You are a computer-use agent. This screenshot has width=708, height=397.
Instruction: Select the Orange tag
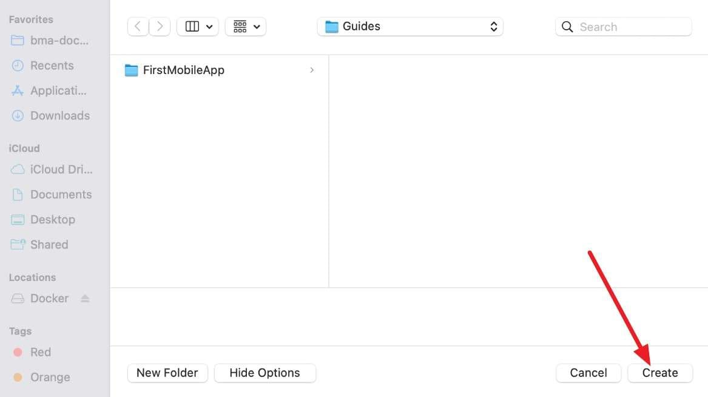pyautogui.click(x=41, y=377)
